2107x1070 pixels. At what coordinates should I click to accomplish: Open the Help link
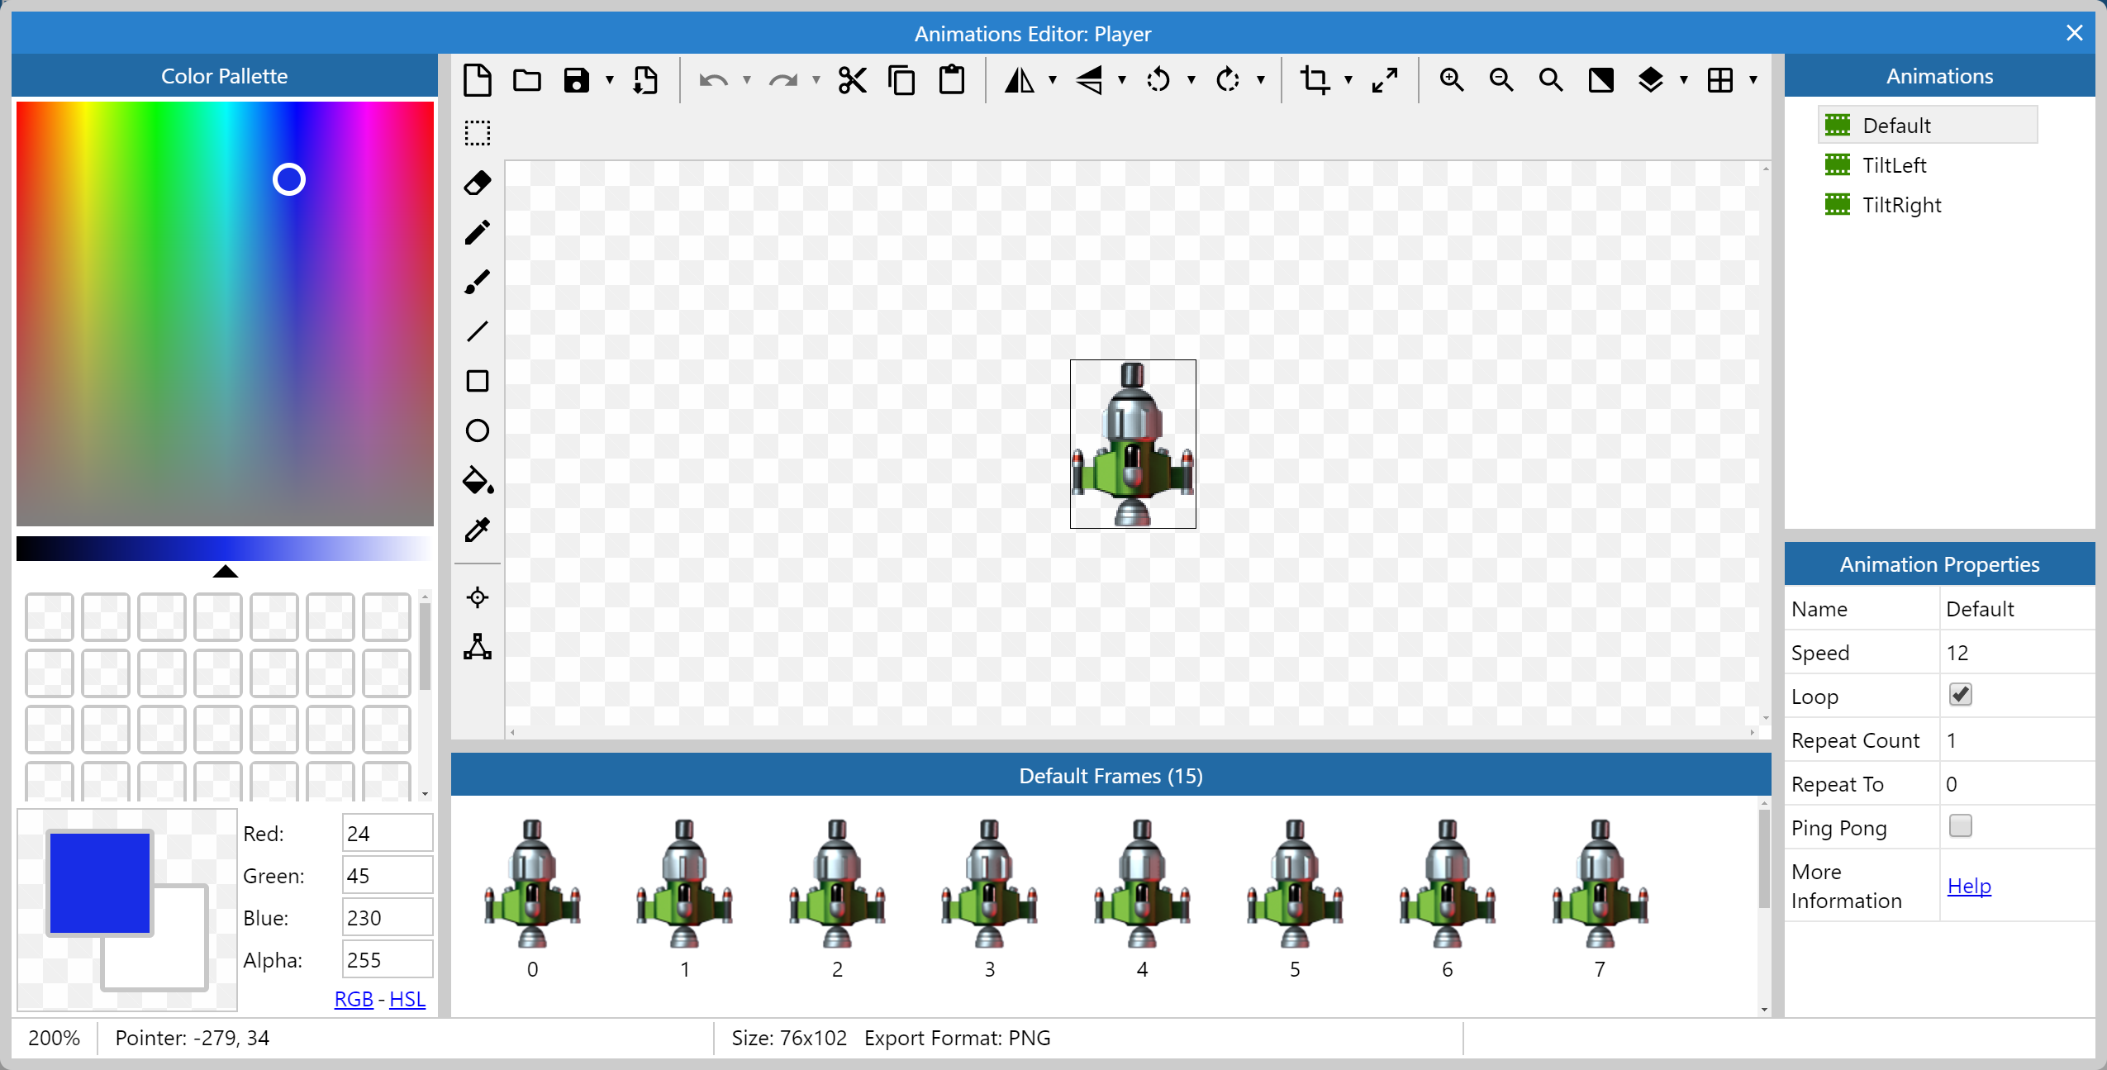click(1969, 886)
